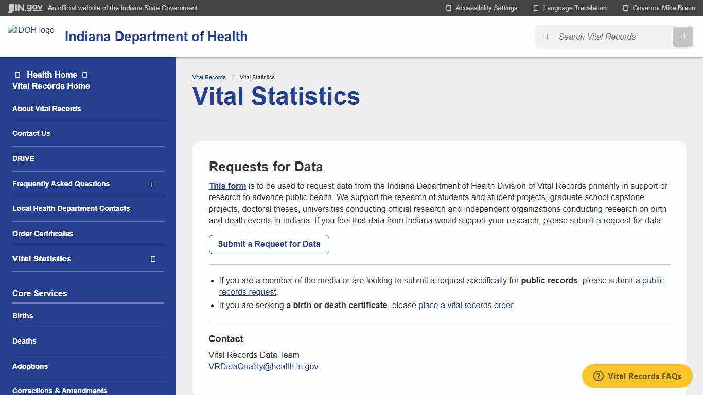Select Order Certificates in the navigation
The image size is (703, 395).
pyautogui.click(x=43, y=234)
